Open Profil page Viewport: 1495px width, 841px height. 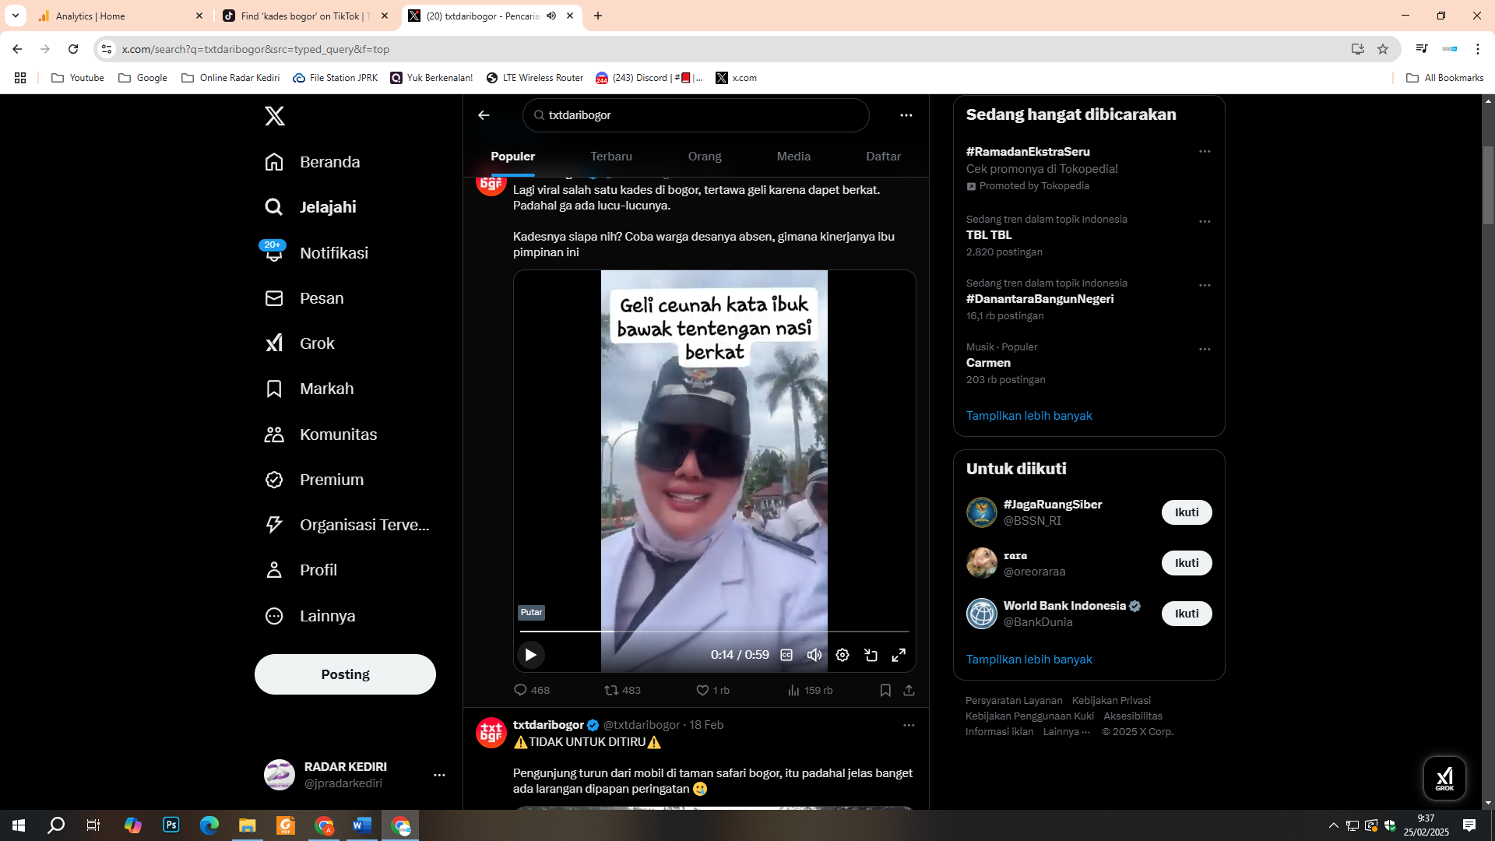point(301,570)
